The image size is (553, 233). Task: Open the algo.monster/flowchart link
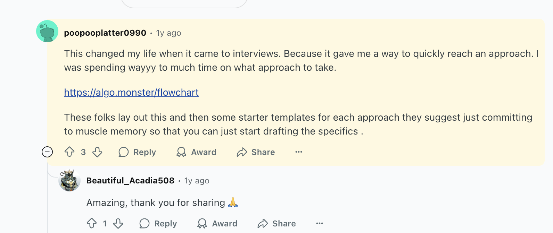coord(131,92)
